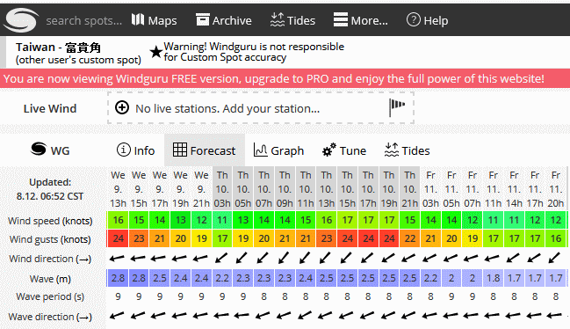Expand the More... hamburger menu
The height and width of the screenshot is (329, 570).
pyautogui.click(x=361, y=20)
